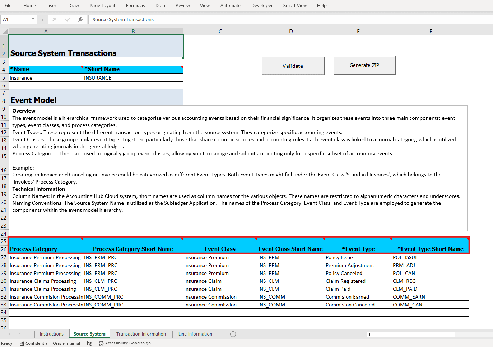The height and width of the screenshot is (347, 493).
Task: Click the macro recording icon in the status bar
Action: 90,343
